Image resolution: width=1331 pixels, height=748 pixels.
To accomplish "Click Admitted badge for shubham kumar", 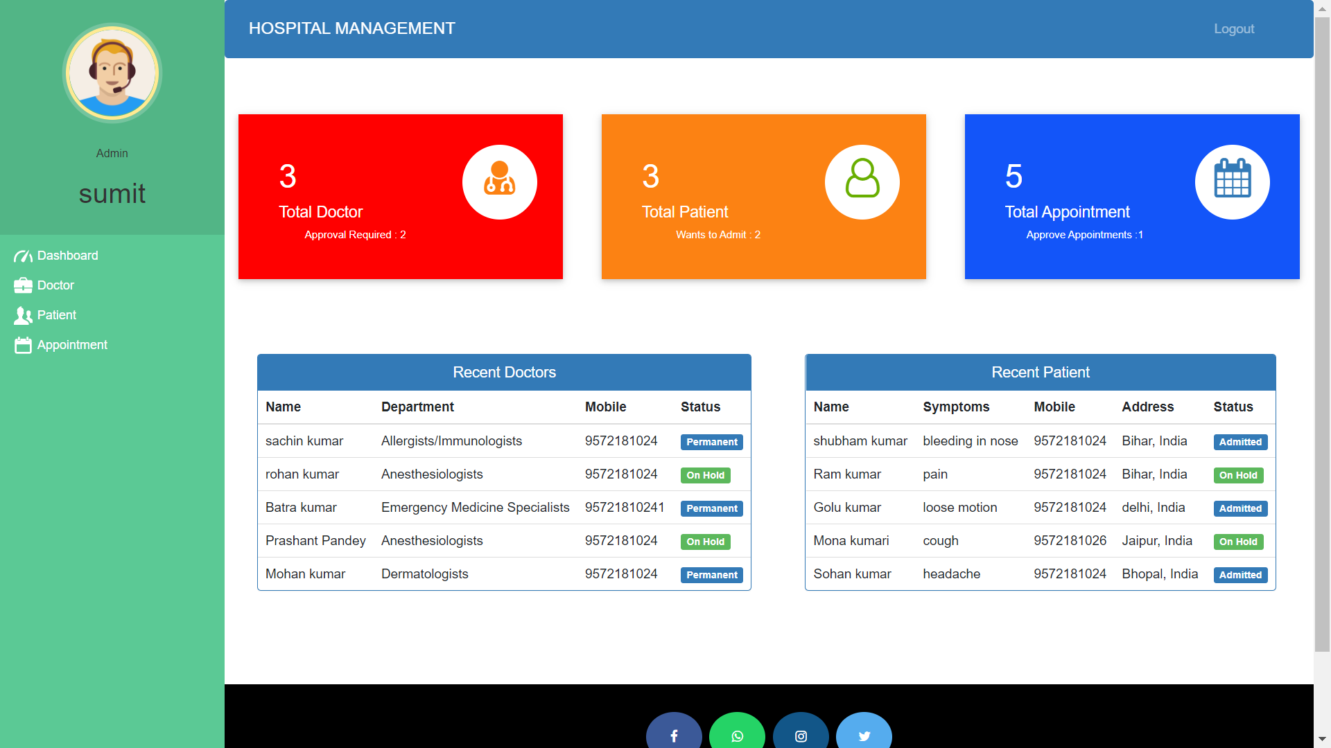I will (x=1239, y=442).
